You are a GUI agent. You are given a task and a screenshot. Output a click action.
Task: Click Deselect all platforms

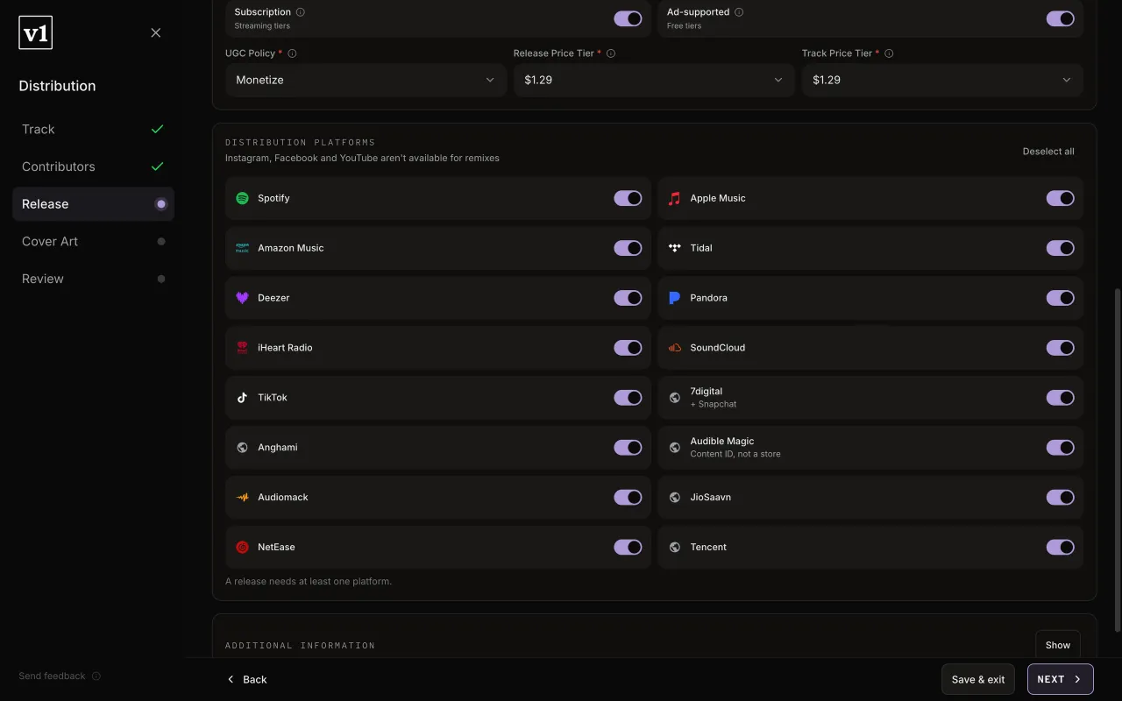tap(1048, 152)
